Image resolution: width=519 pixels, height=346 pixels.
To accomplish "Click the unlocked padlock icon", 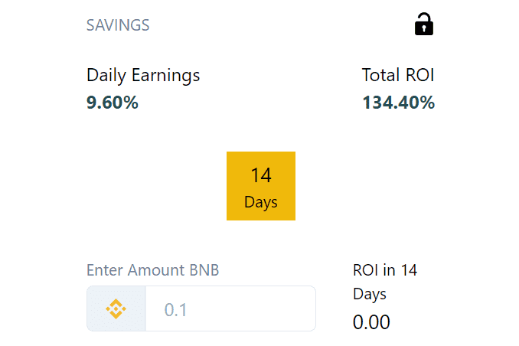I will (423, 24).
